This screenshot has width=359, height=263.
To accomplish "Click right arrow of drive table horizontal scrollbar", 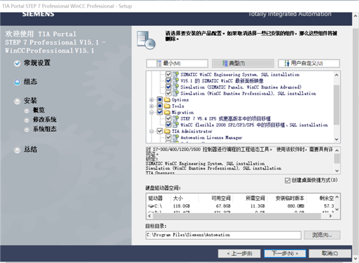I will pyautogui.click(x=330, y=216).
